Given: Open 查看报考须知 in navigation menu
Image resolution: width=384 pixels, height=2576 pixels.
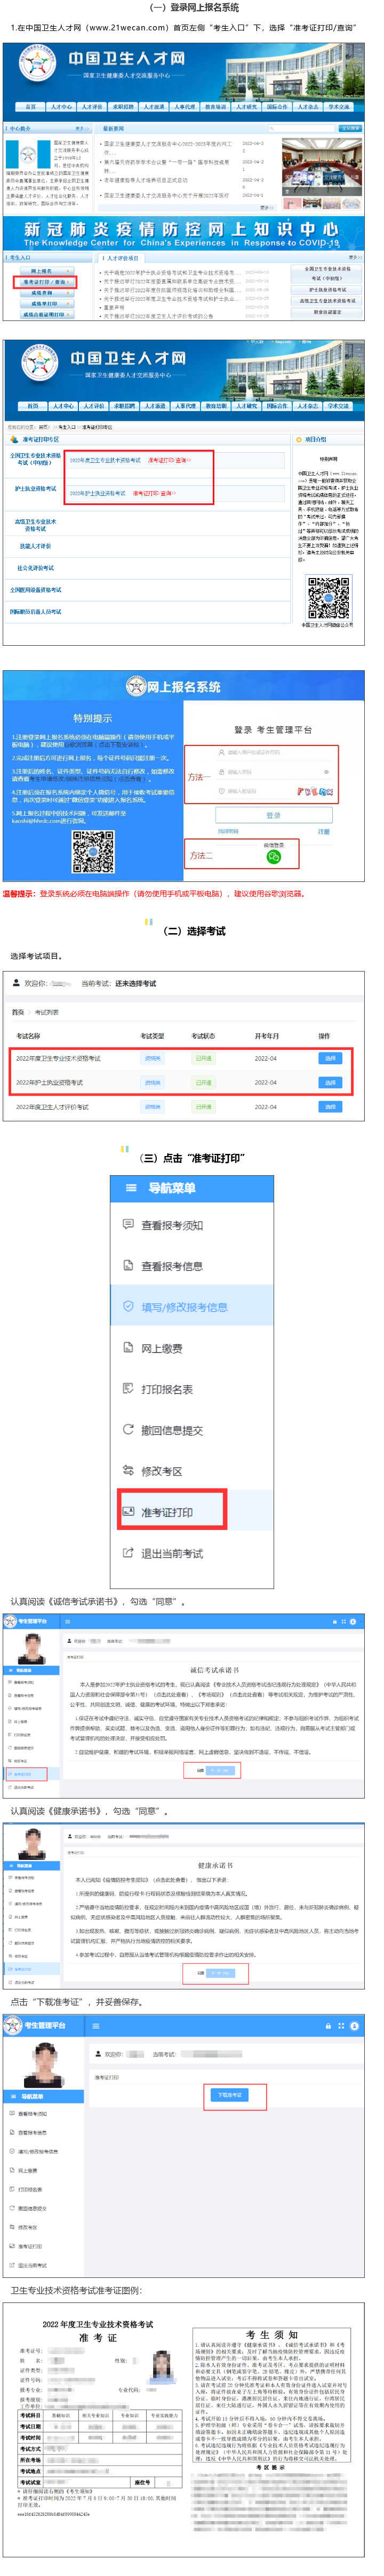Looking at the screenshot, I should [172, 1225].
